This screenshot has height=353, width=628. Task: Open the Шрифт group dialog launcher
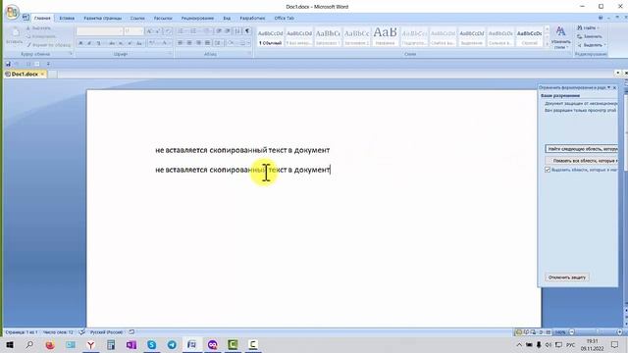(170, 54)
